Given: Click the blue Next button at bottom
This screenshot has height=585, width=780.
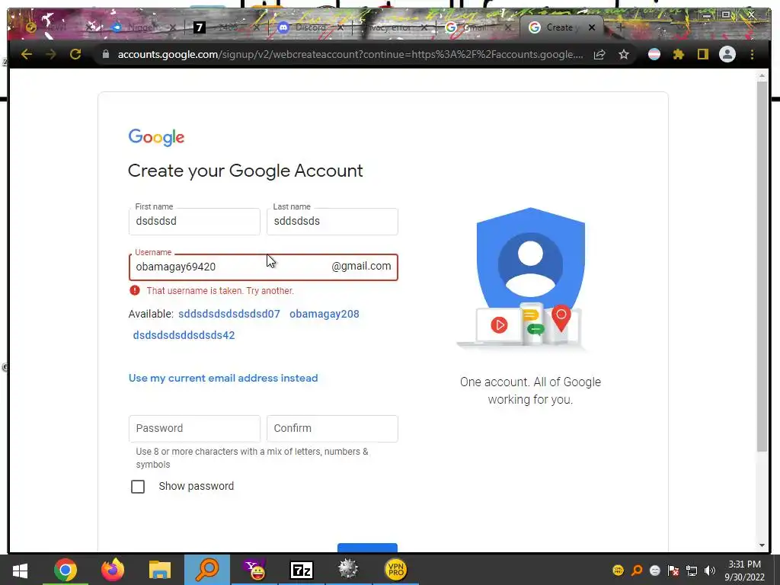Looking at the screenshot, I should (x=367, y=548).
